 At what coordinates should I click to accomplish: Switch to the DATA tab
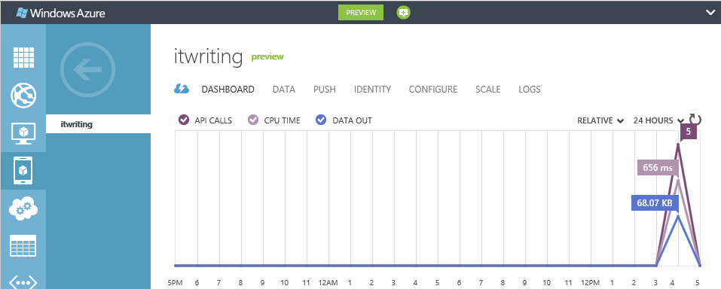[x=284, y=89]
